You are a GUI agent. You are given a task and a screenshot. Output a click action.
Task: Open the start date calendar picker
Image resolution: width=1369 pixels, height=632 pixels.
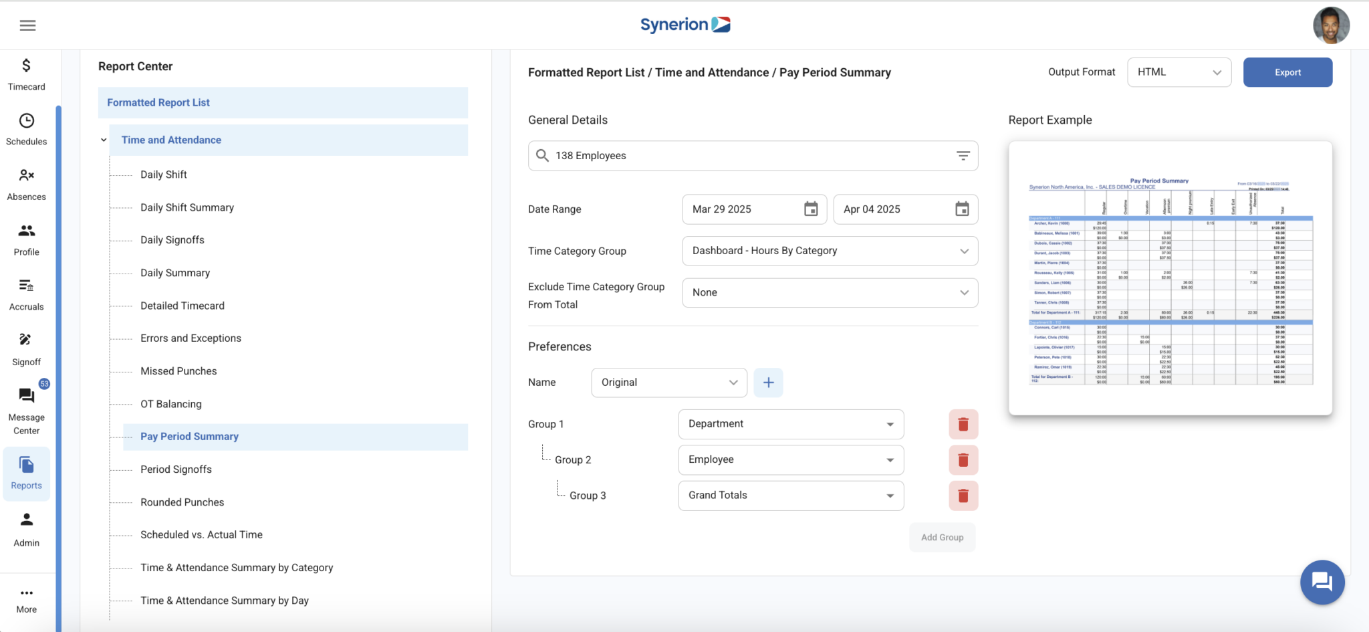tap(810, 209)
